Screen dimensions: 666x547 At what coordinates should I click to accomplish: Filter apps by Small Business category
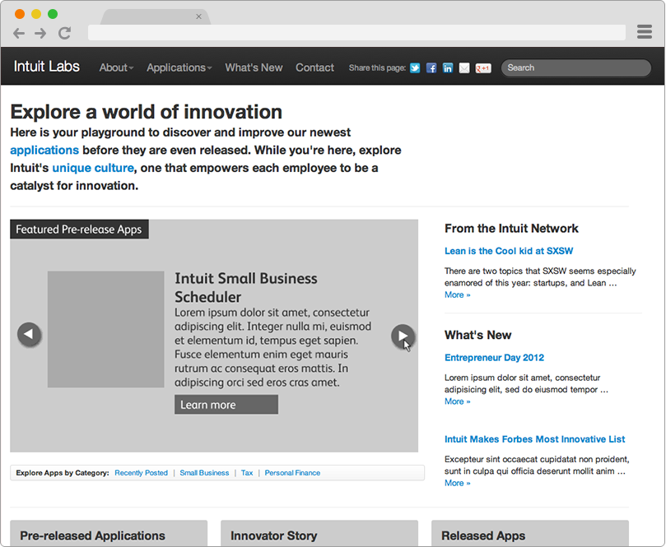point(204,473)
